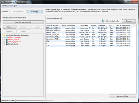Select the profile row named 123

click(89, 46)
